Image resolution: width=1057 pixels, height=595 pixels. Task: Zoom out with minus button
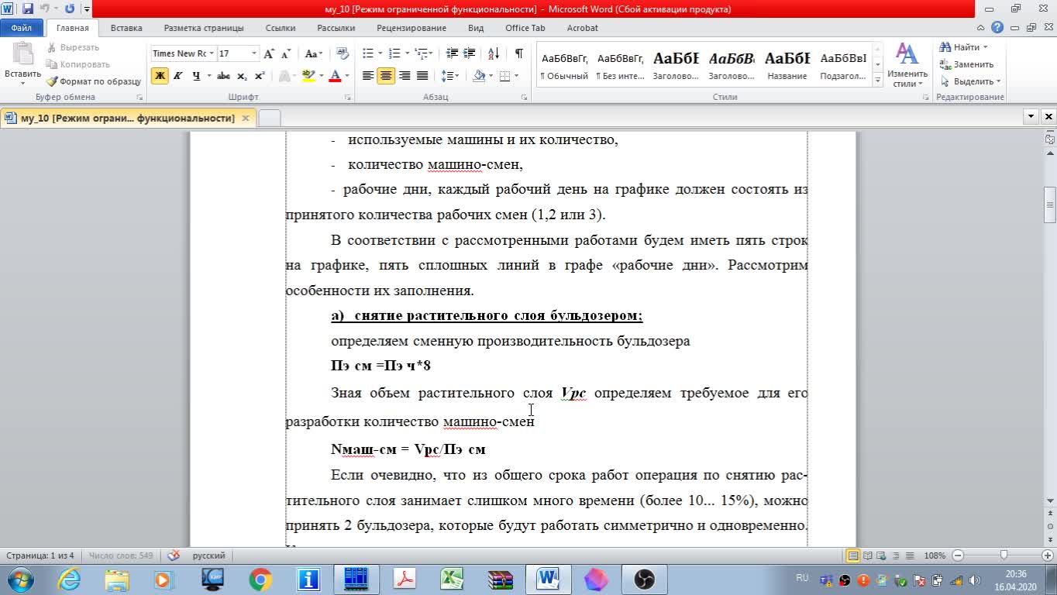[959, 555]
